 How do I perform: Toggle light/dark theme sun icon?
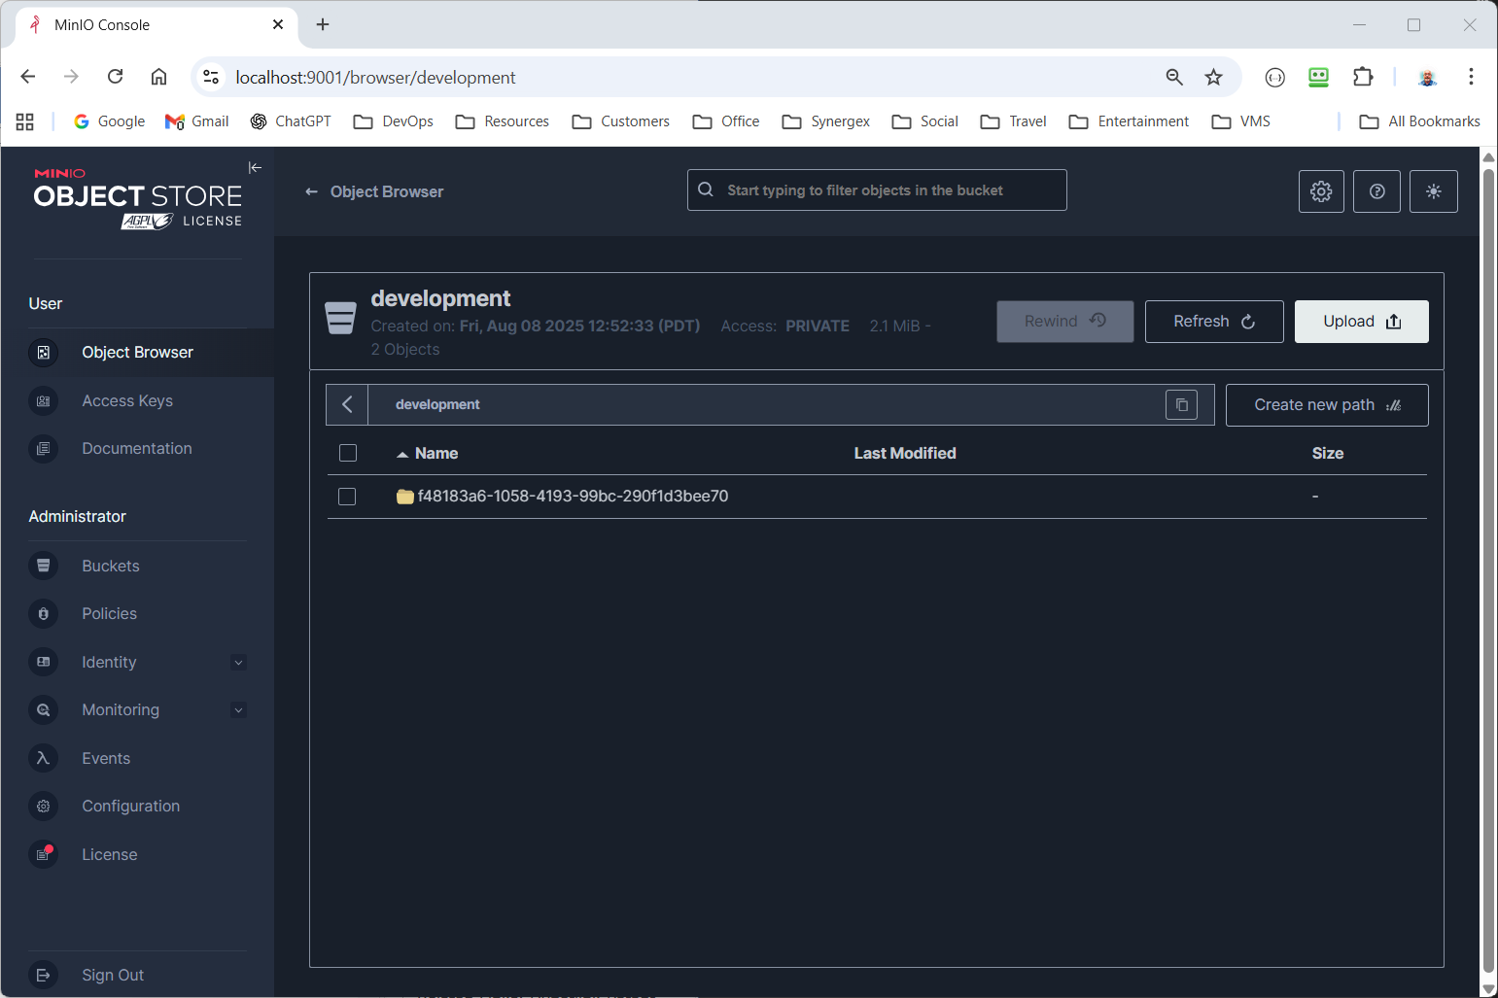(x=1433, y=191)
